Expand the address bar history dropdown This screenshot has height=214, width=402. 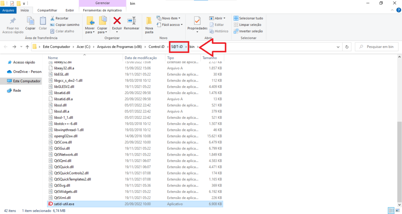point(338,47)
